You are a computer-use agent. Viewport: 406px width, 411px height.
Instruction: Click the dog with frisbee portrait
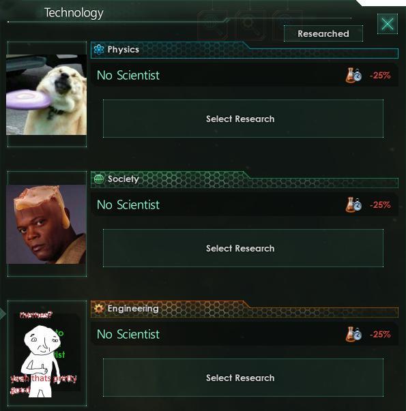point(46,95)
